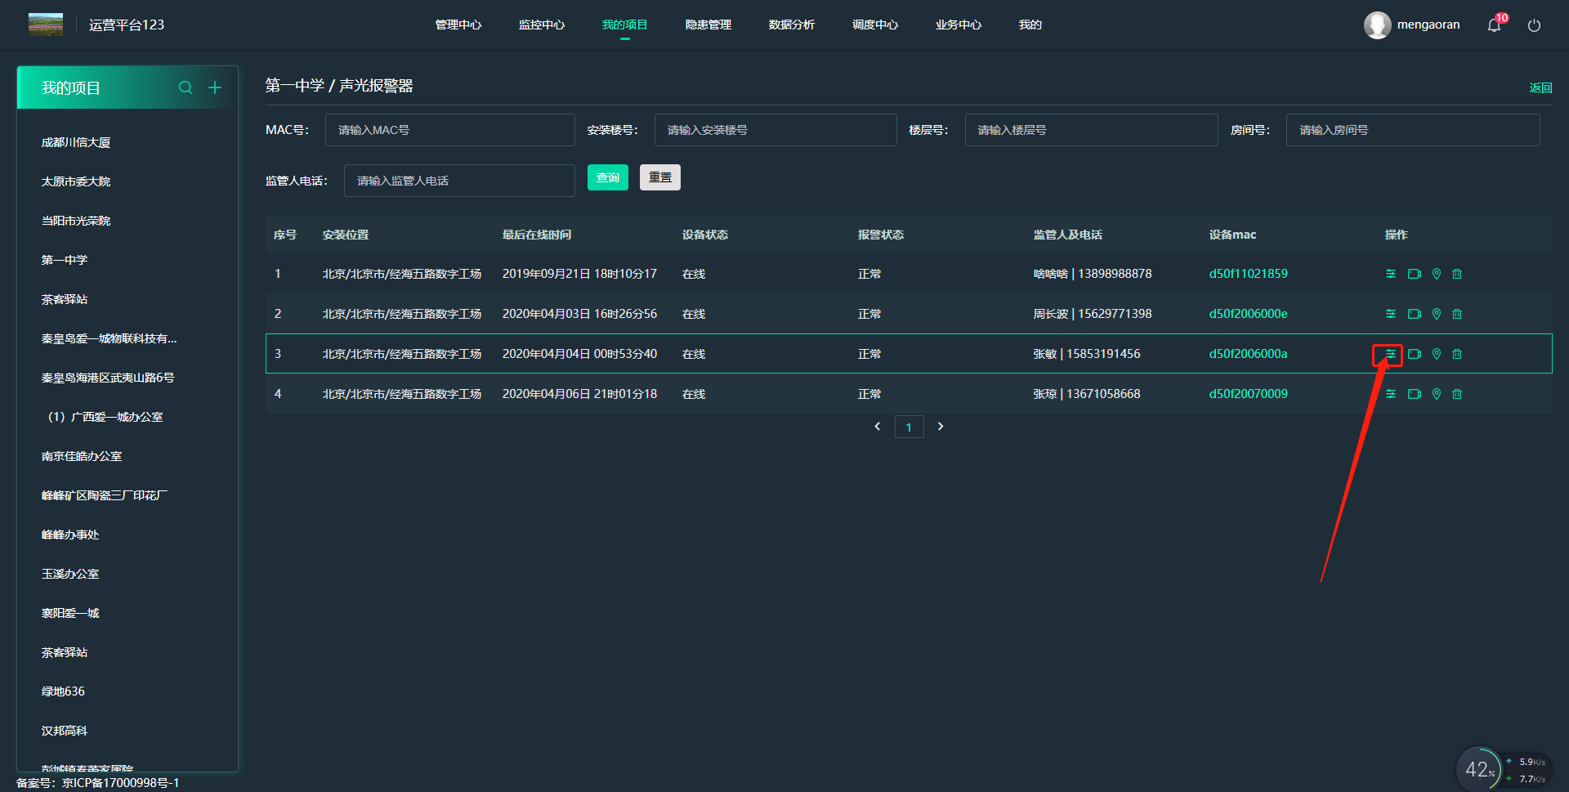Screen dimensions: 1569x792
Task: Open device mac link d50f2006000e
Action: click(x=1249, y=314)
